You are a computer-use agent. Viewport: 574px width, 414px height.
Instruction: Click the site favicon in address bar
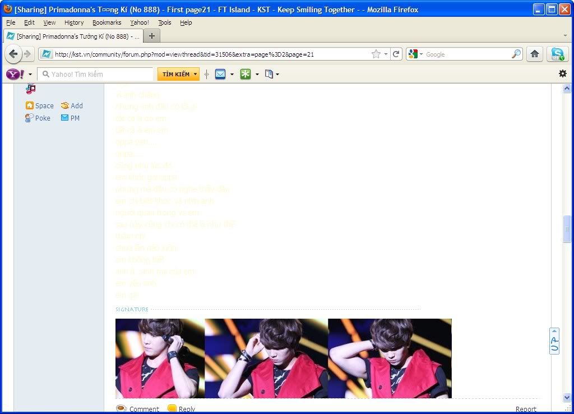(46, 54)
